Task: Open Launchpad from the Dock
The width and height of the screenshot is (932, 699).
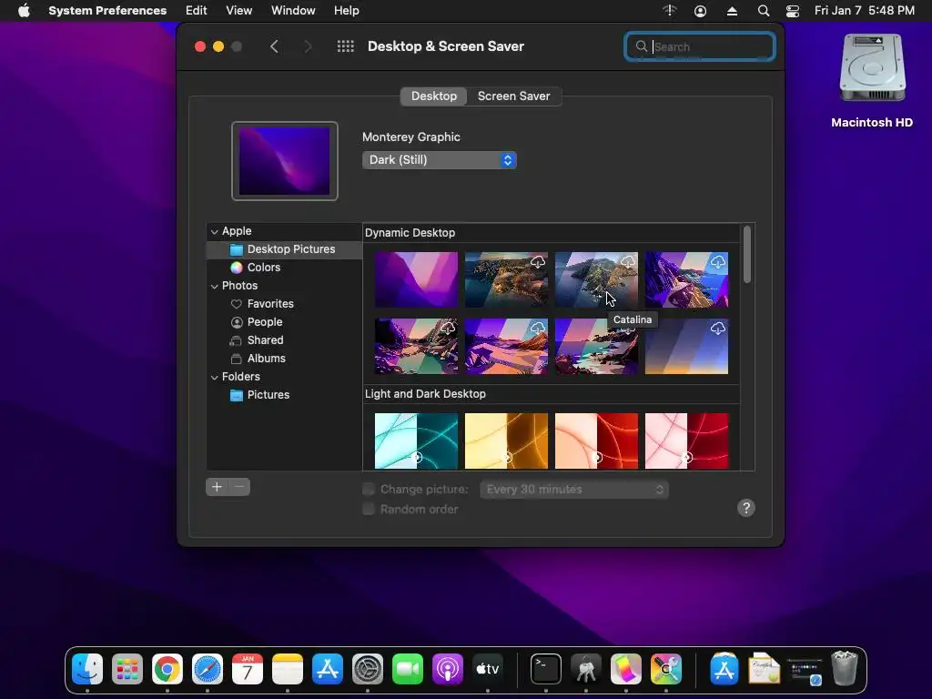Action: point(127,669)
